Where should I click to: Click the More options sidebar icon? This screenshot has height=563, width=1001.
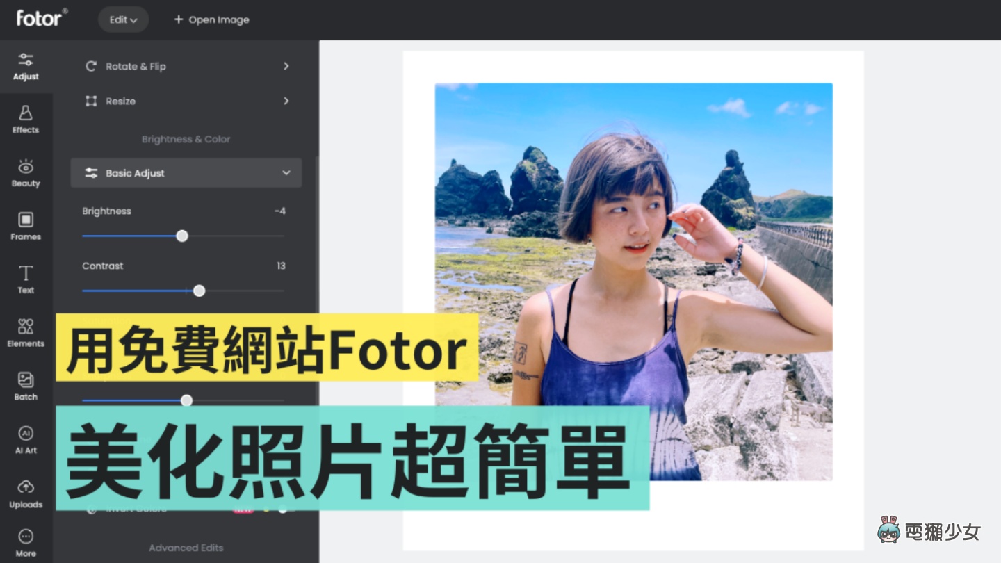(26, 542)
